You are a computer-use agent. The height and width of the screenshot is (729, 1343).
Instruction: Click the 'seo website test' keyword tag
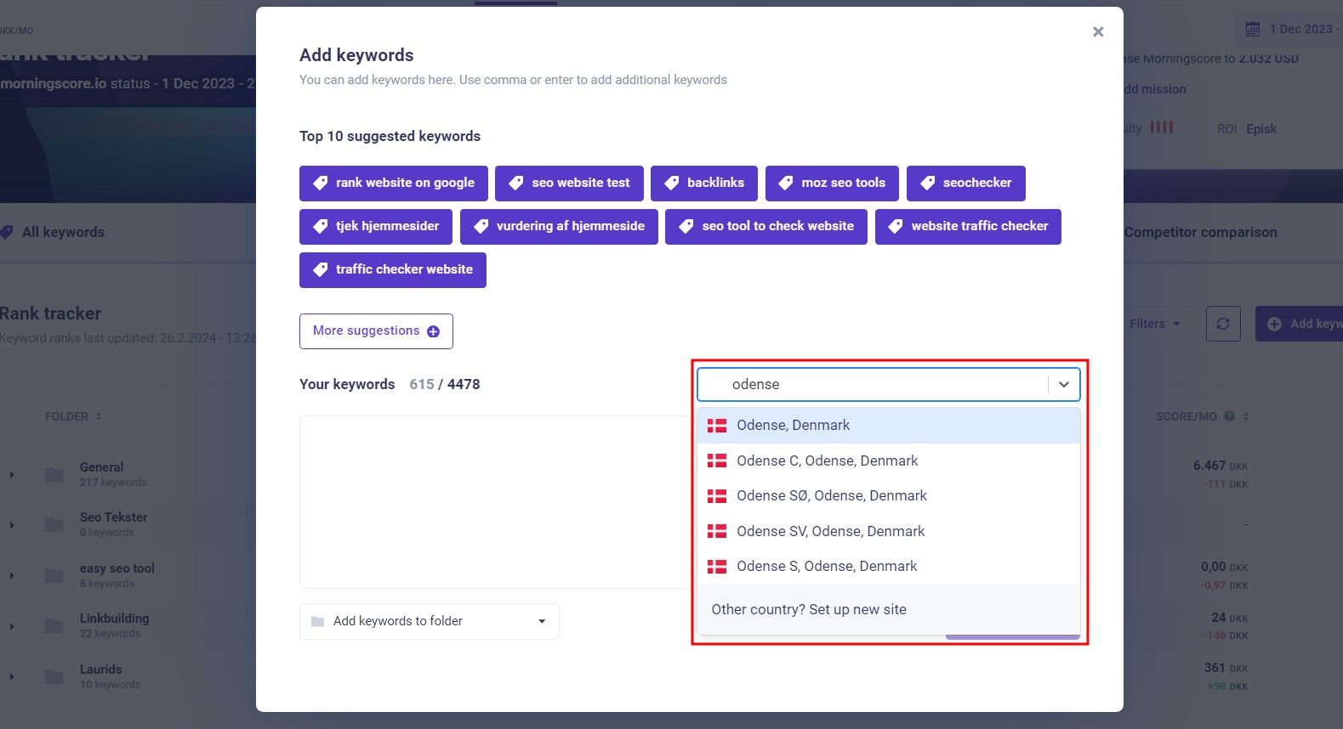tap(568, 183)
